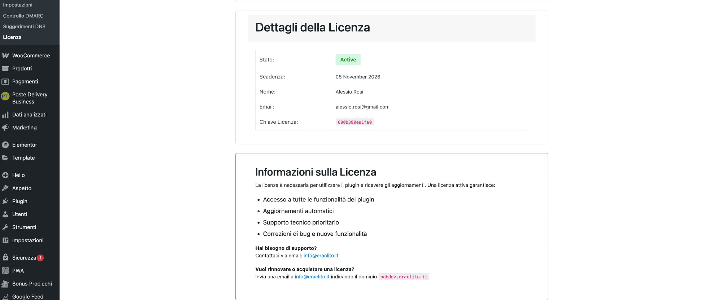Screen dimensions: 722x300
Task: Click the Template folder icon
Action: coord(5,158)
